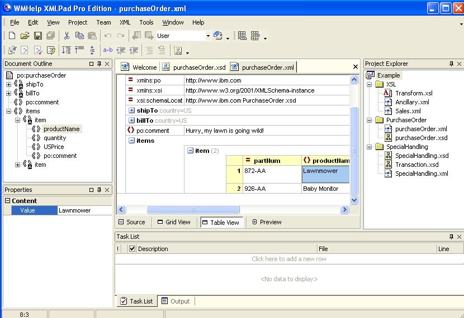Screen dimensions: 464x318
Task: Pin the Project Explorer panel
Action: (x=451, y=64)
